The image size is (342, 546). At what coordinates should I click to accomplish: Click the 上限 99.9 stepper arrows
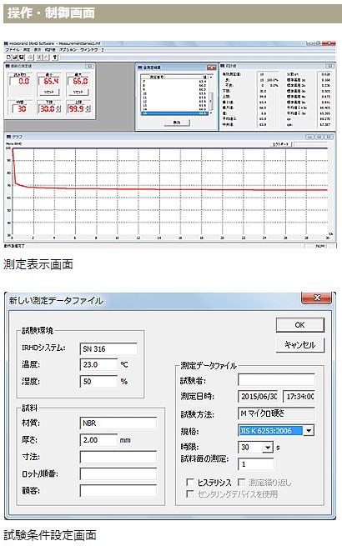(x=88, y=109)
